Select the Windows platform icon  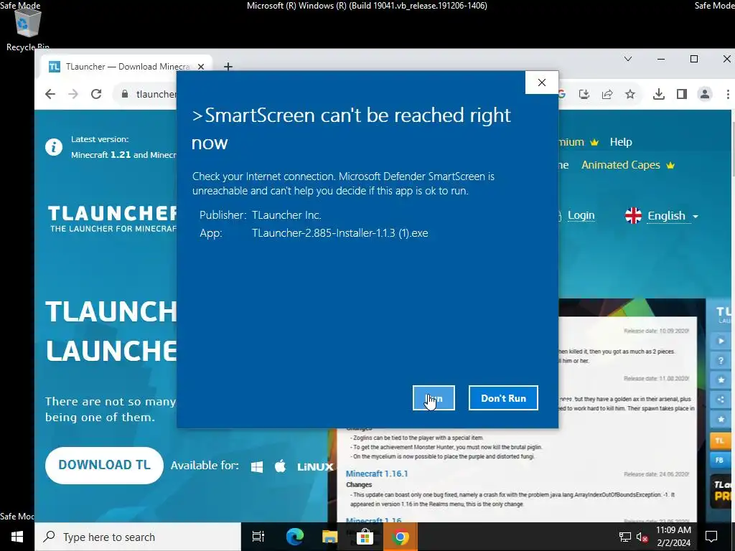(257, 466)
